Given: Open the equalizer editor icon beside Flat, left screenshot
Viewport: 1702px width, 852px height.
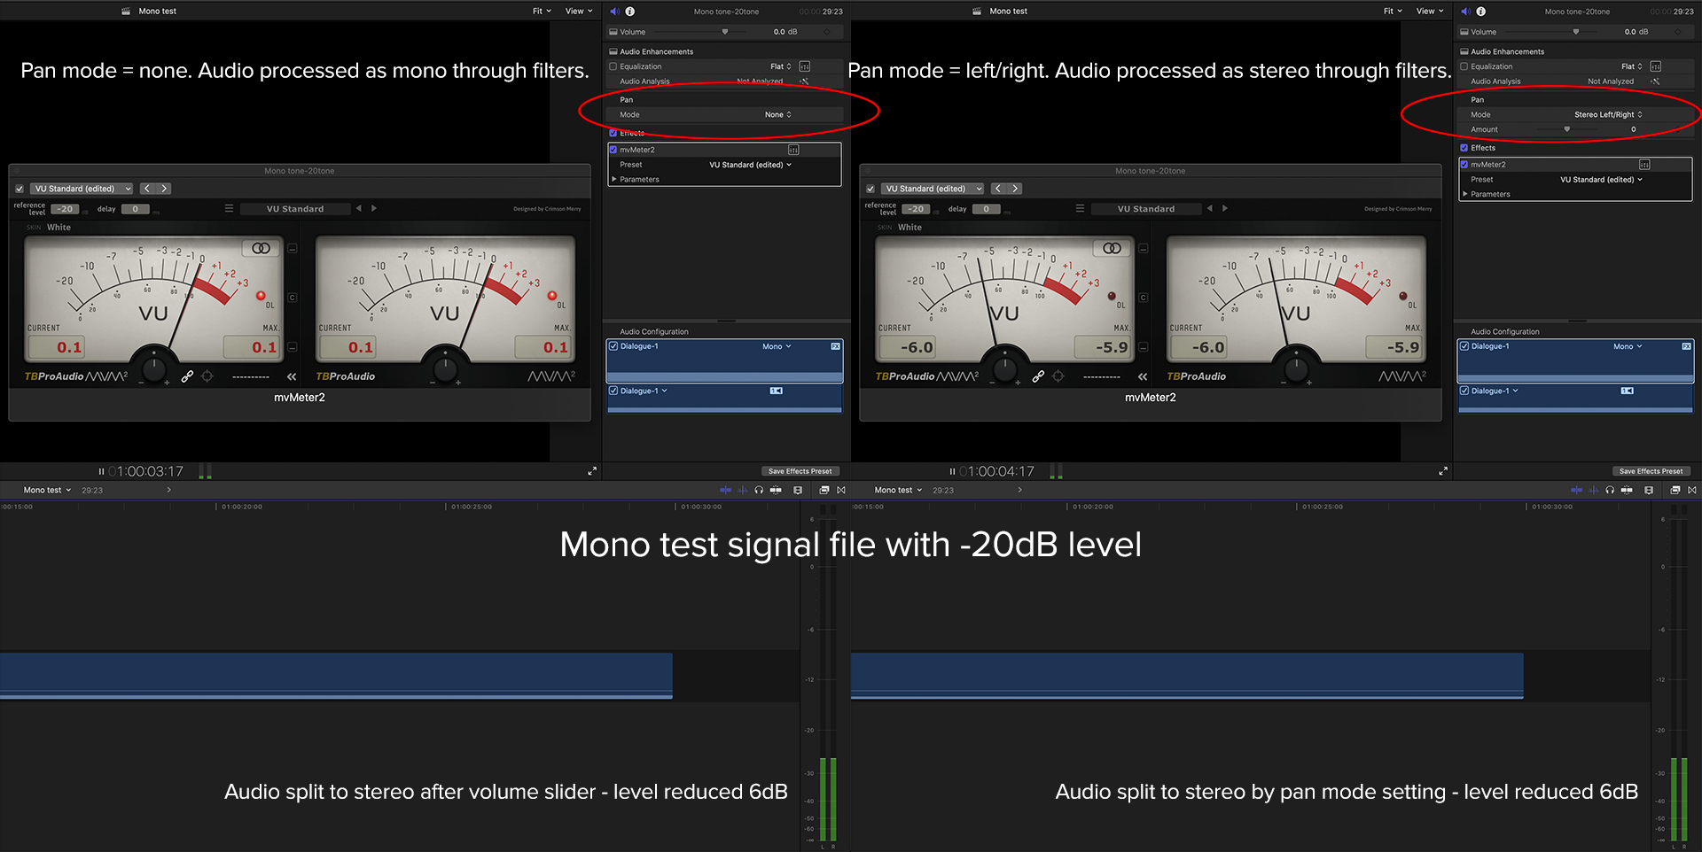Looking at the screenshot, I should tap(805, 66).
